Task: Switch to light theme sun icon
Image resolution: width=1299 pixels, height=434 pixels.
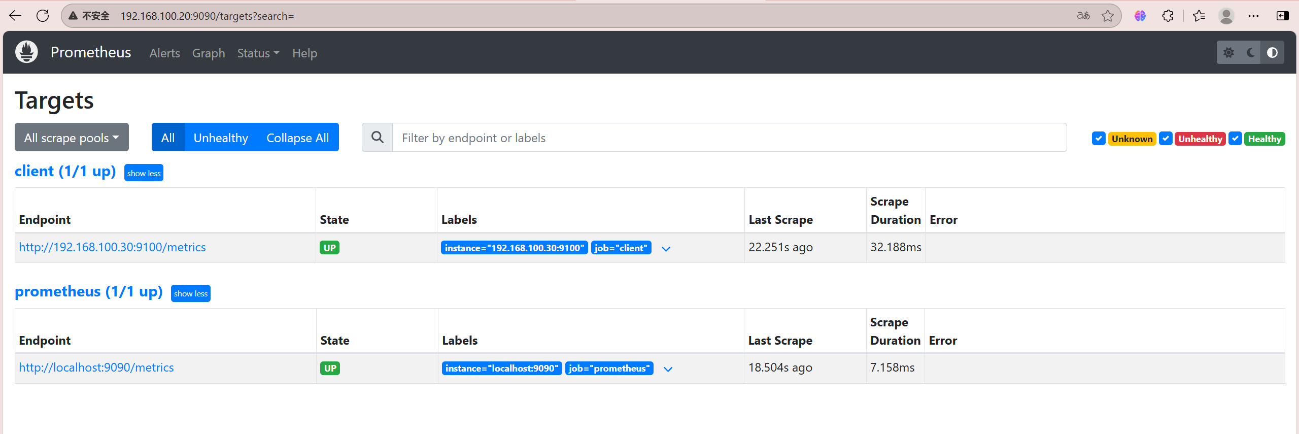Action: coord(1228,52)
